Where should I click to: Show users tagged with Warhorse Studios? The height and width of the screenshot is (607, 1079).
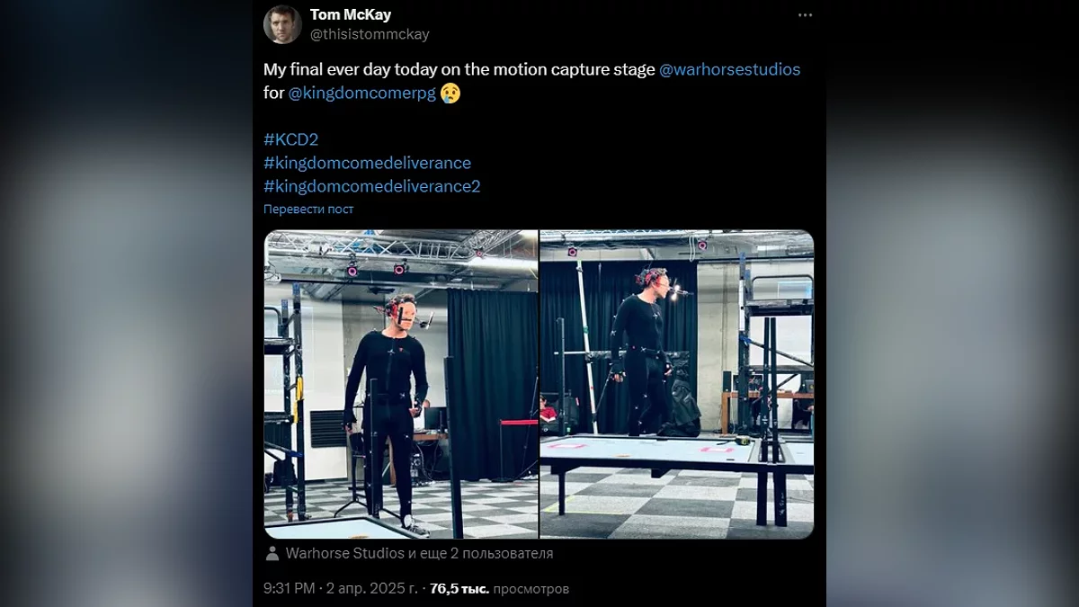point(419,554)
